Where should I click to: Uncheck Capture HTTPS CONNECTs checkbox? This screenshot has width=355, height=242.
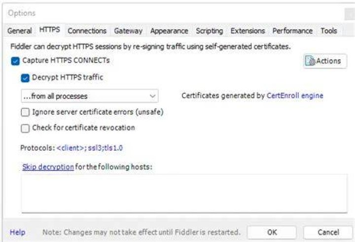click(15, 61)
